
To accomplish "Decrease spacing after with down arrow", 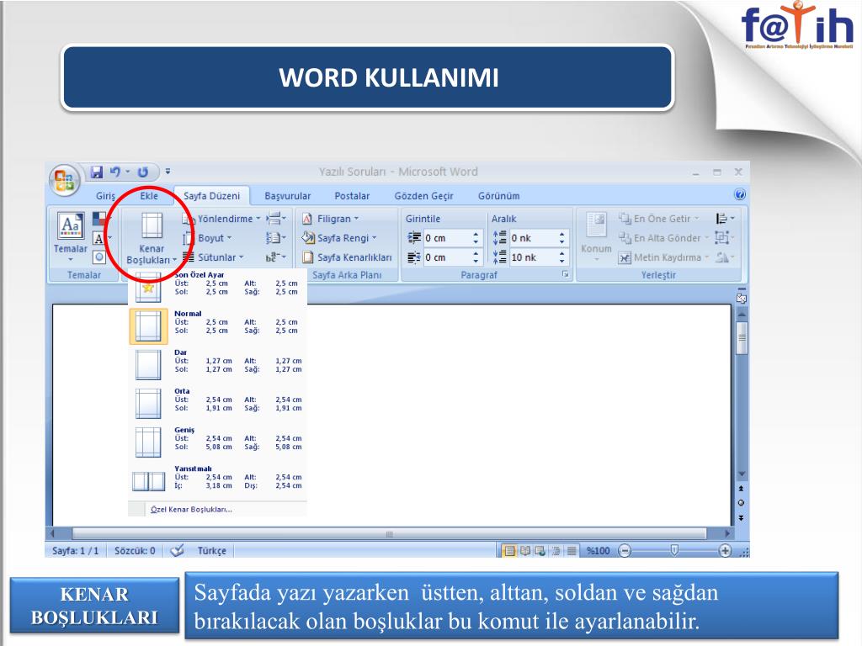I will click(x=561, y=261).
